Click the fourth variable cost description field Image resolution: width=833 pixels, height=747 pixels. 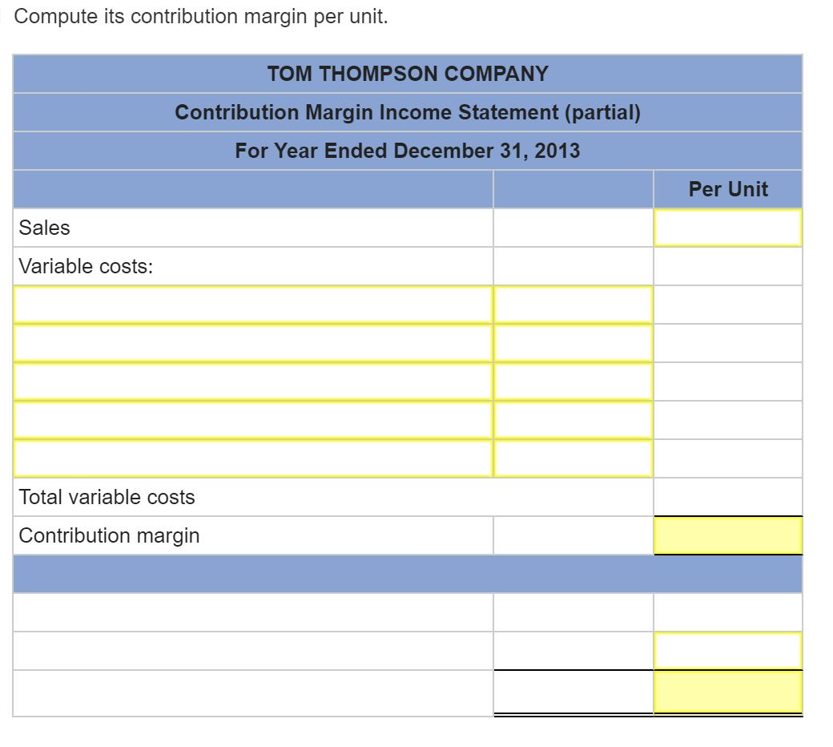252,420
